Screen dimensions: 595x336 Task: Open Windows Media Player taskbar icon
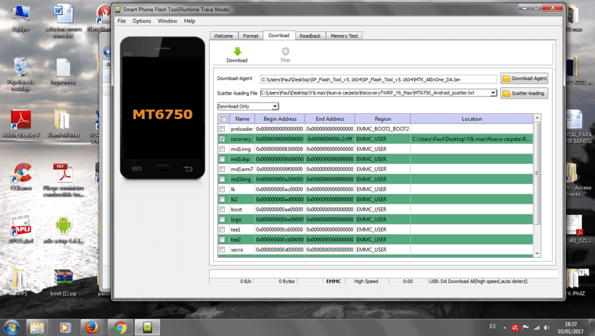click(65, 327)
